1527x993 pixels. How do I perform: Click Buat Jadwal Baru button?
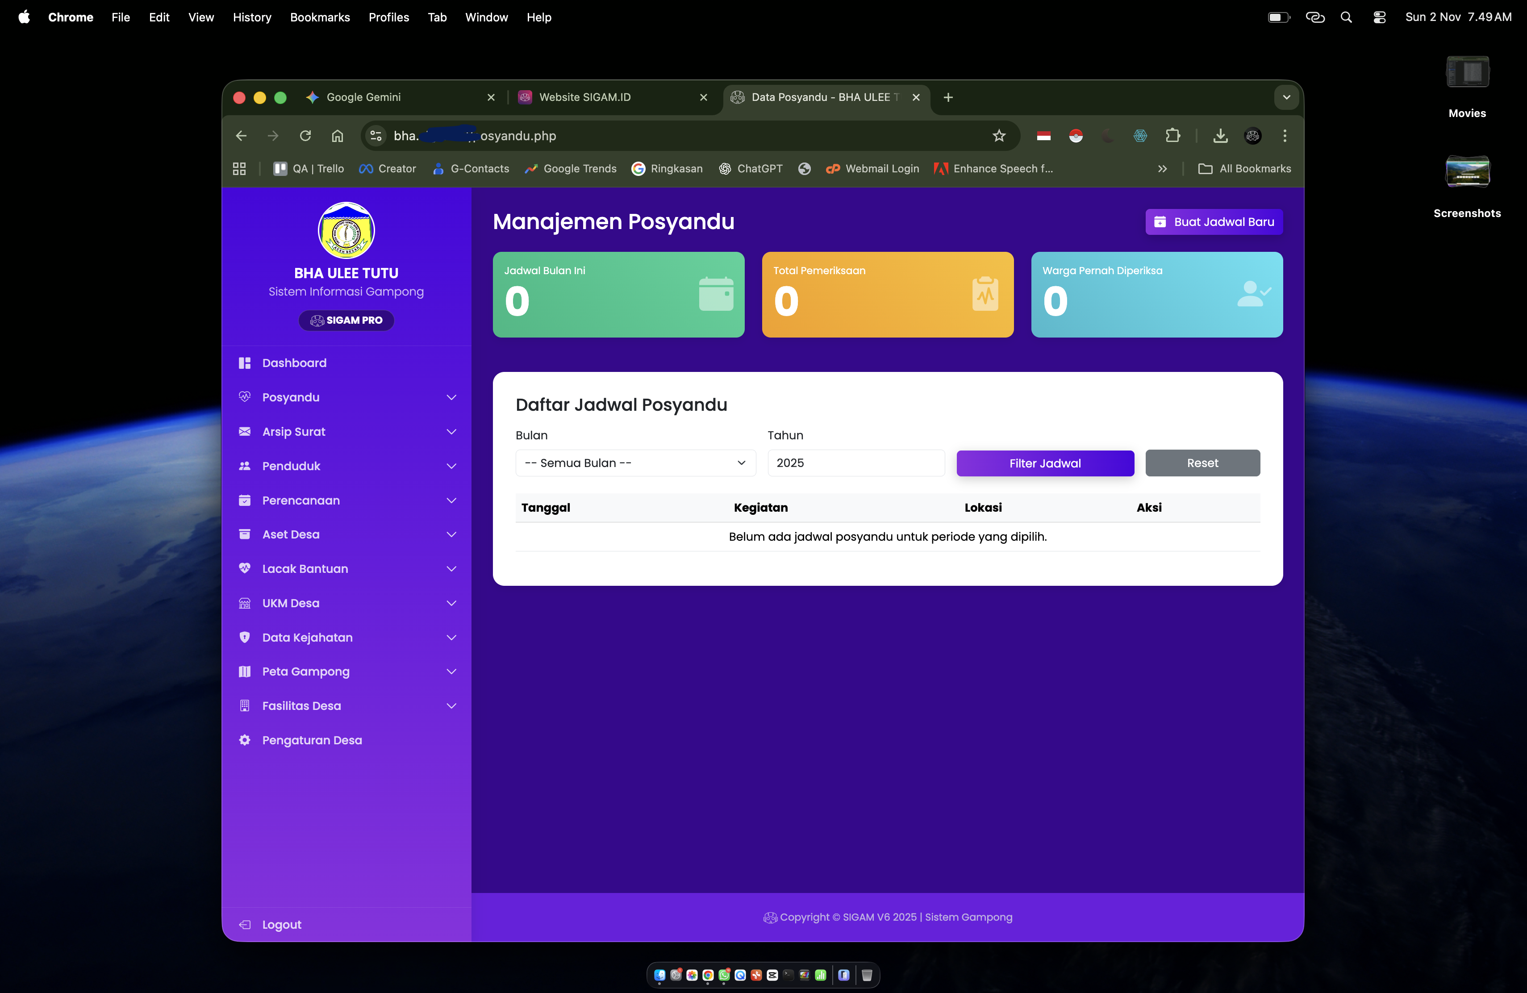pos(1213,222)
